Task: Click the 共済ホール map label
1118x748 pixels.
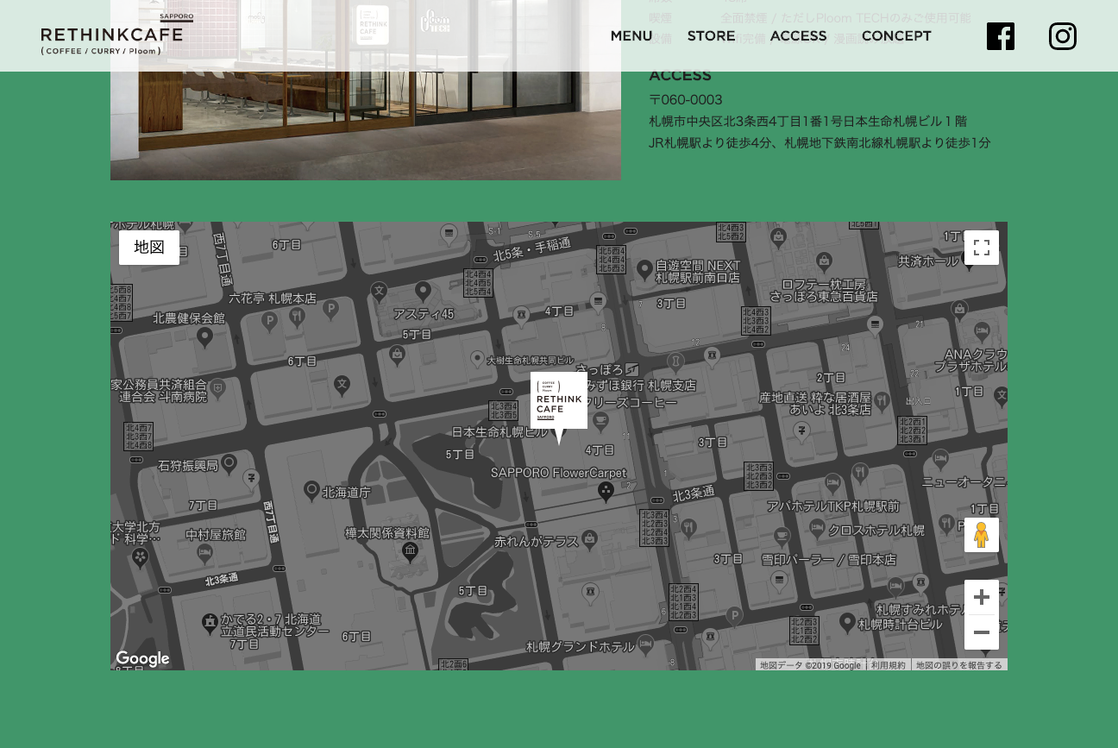Action: coord(928,261)
